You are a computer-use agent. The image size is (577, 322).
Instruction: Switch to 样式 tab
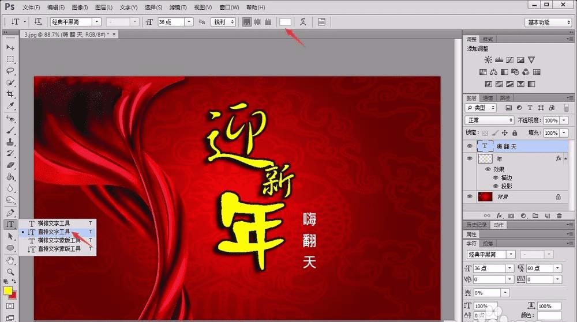tap(488, 39)
